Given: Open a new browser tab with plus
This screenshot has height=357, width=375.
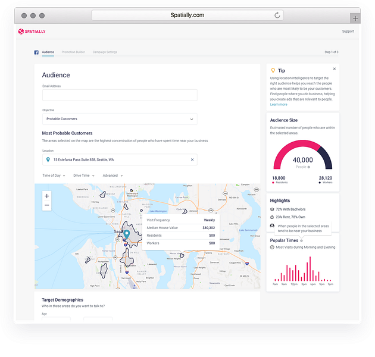Looking at the screenshot, I should point(355,18).
